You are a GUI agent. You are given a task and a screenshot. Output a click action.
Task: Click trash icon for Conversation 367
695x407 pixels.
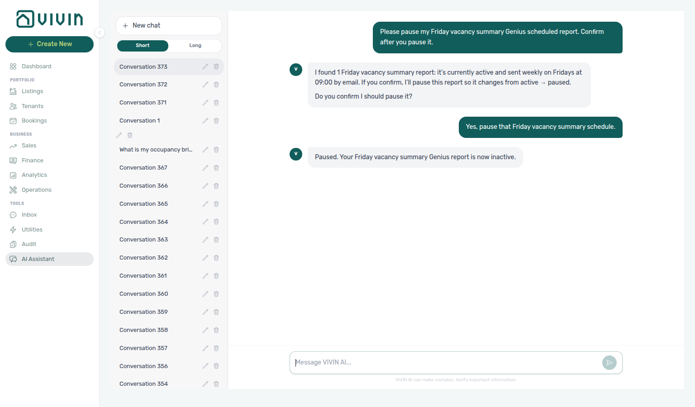click(216, 168)
